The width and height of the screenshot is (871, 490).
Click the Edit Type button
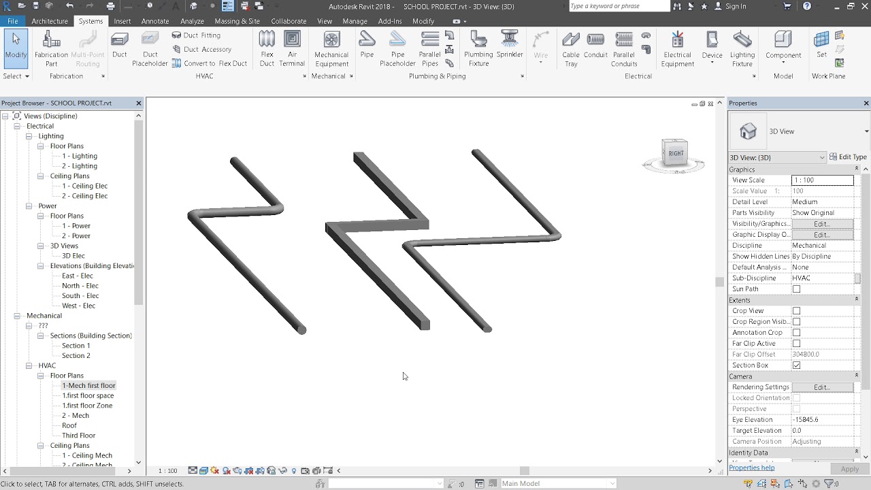[848, 157]
